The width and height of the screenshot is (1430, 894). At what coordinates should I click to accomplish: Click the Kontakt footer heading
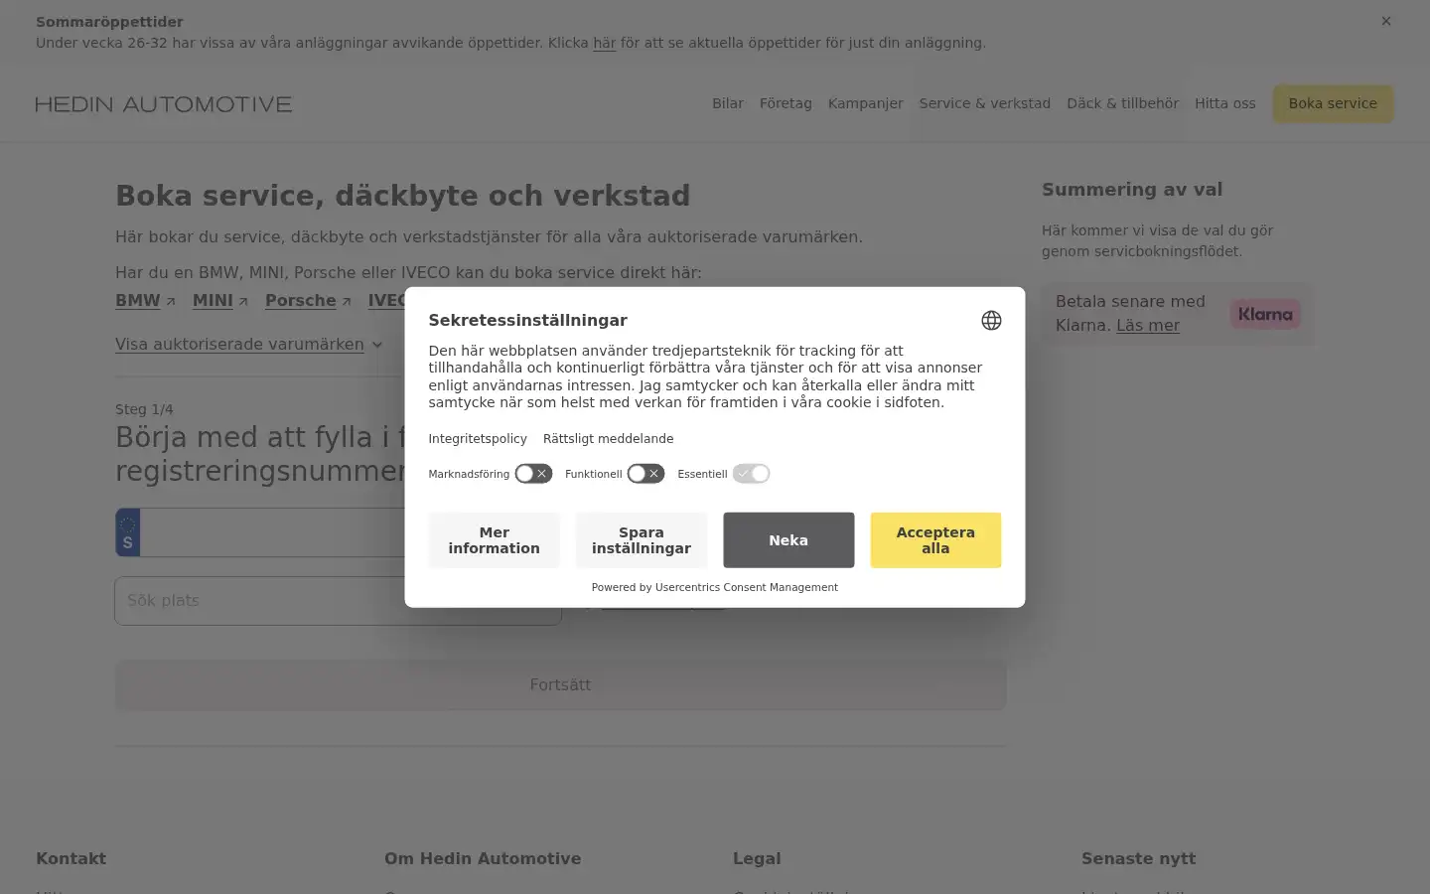pyautogui.click(x=71, y=858)
